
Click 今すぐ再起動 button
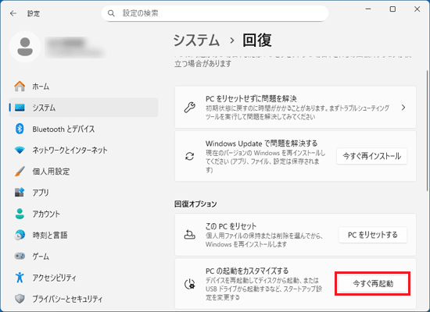(373, 284)
